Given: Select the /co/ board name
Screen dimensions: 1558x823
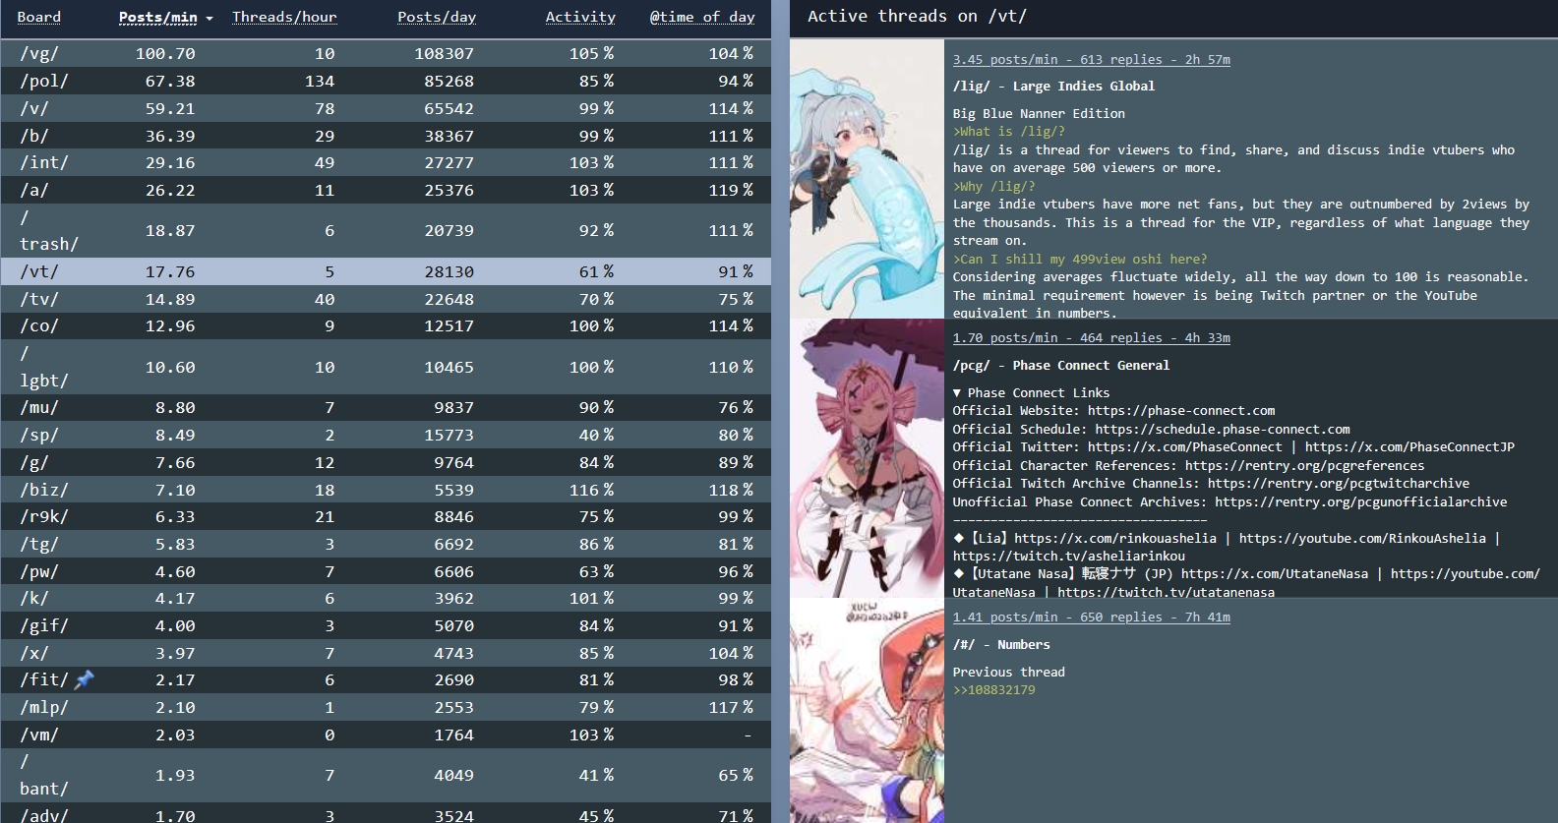Looking at the screenshot, I should click(39, 325).
